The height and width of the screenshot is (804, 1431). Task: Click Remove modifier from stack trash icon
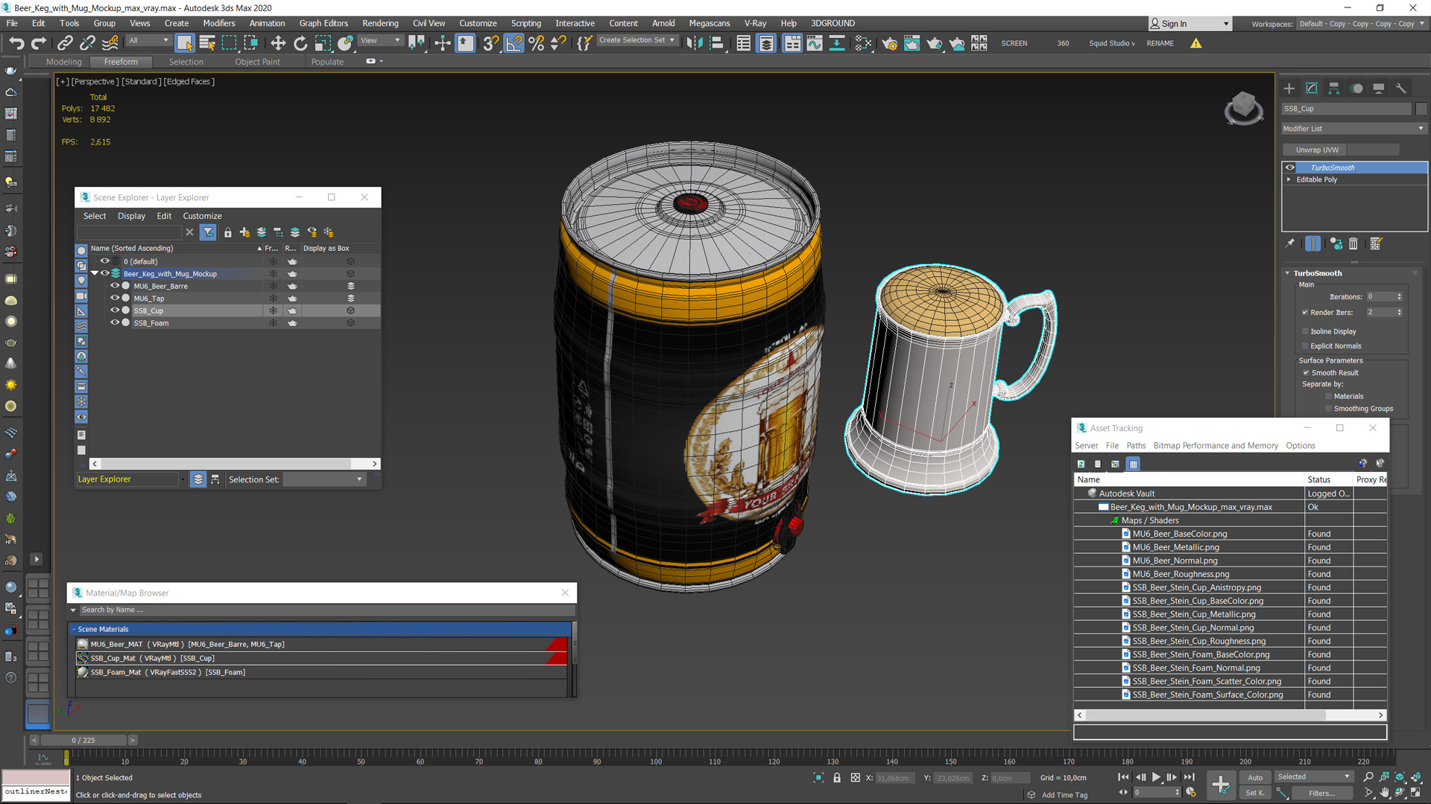tap(1353, 243)
